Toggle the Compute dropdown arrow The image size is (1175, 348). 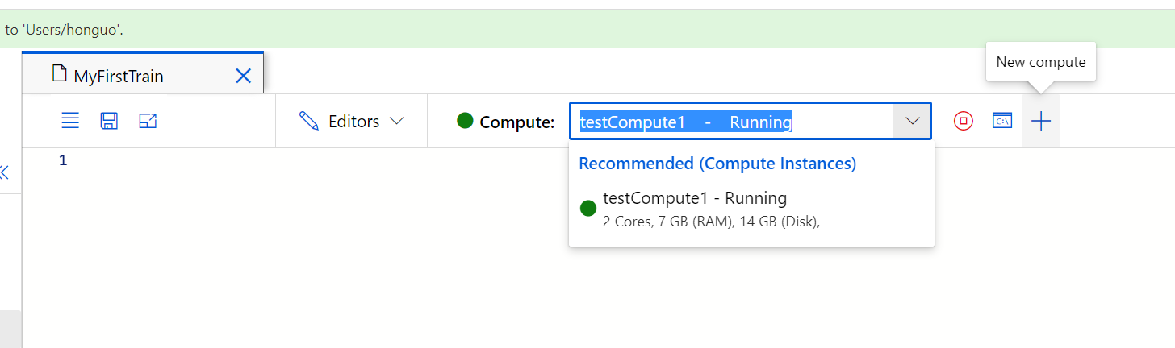(913, 121)
